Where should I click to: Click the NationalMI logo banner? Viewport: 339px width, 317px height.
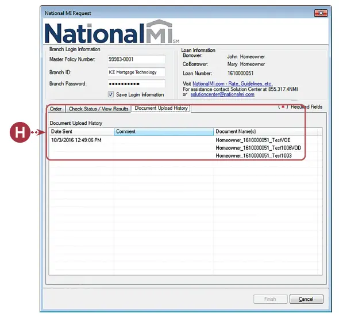(x=112, y=32)
